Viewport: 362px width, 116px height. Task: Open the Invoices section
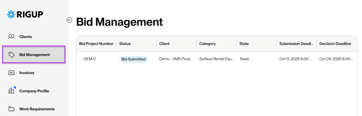34,73
